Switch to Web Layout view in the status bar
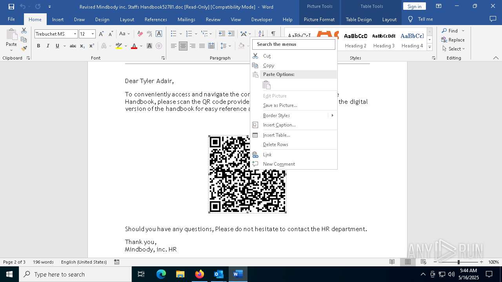The height and width of the screenshot is (282, 502). (x=424, y=262)
